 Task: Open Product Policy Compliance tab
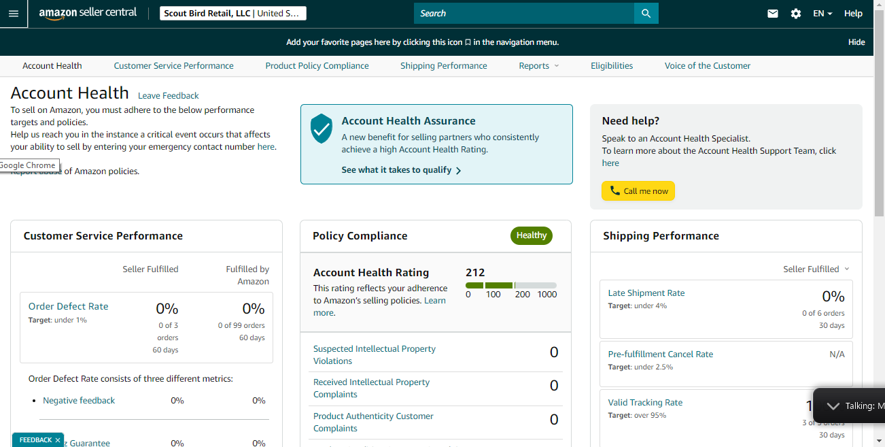[x=317, y=66]
